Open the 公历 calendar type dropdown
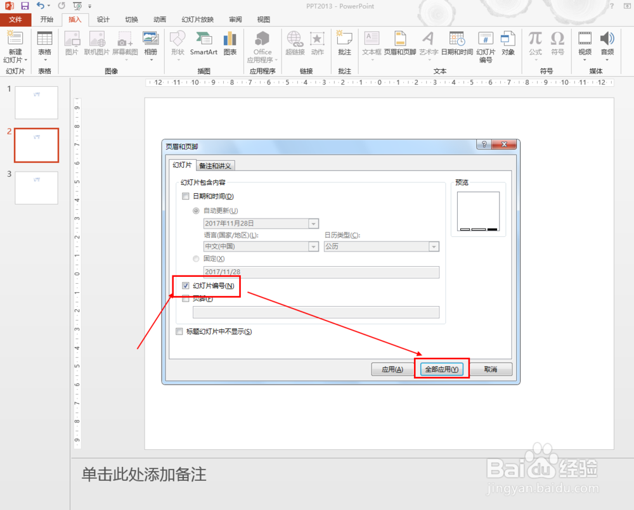 434,246
